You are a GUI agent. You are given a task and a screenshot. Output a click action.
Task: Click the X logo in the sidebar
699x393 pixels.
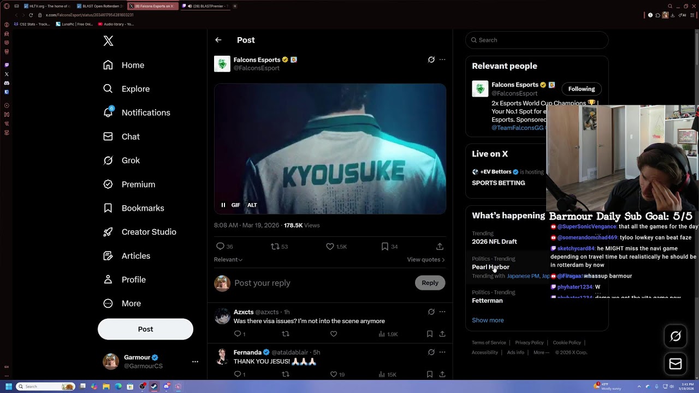(x=108, y=41)
